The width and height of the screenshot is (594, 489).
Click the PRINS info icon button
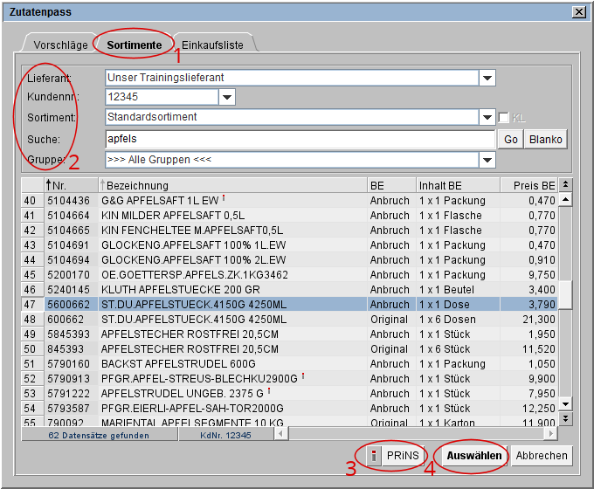(x=374, y=456)
